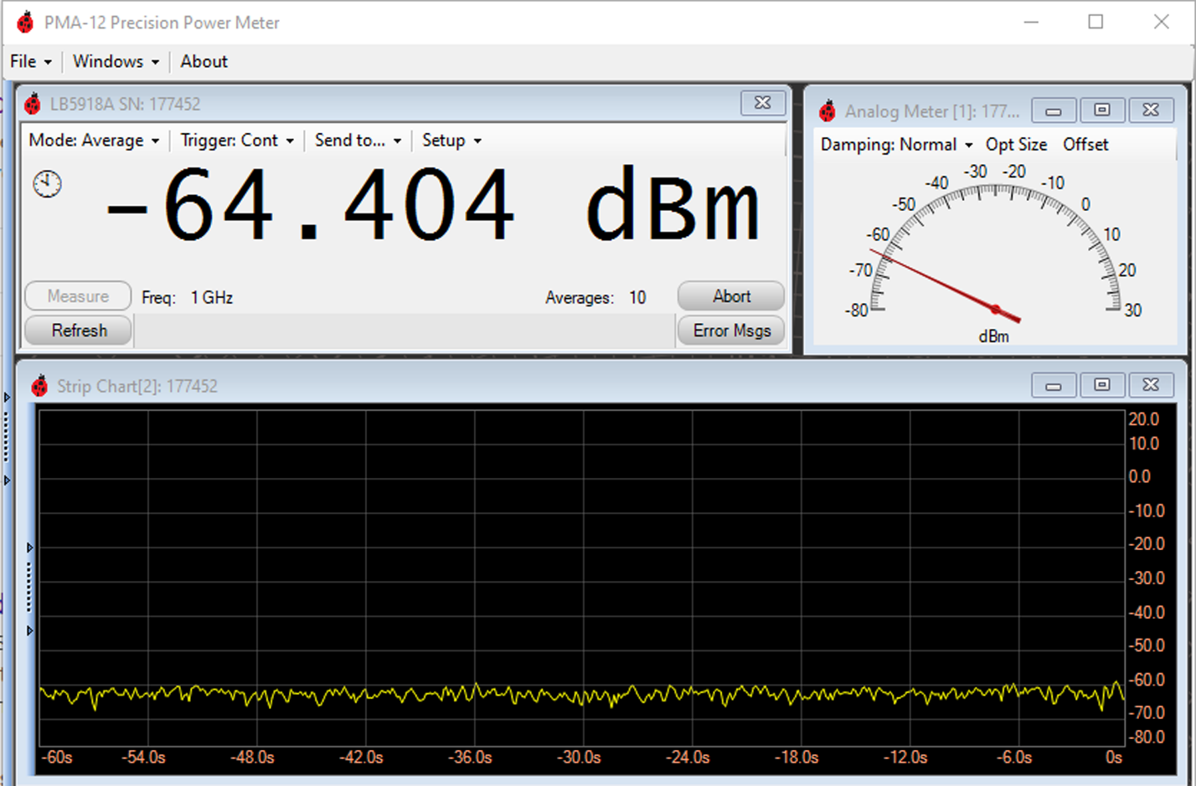Open the Setup dropdown
The image size is (1196, 786).
pos(451,140)
